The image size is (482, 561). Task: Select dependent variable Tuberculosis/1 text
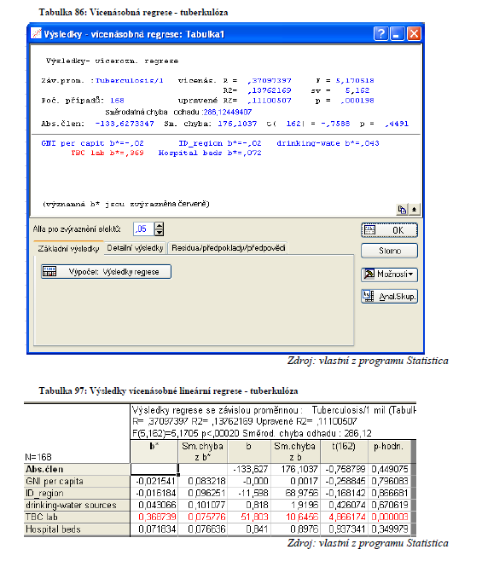[130, 80]
